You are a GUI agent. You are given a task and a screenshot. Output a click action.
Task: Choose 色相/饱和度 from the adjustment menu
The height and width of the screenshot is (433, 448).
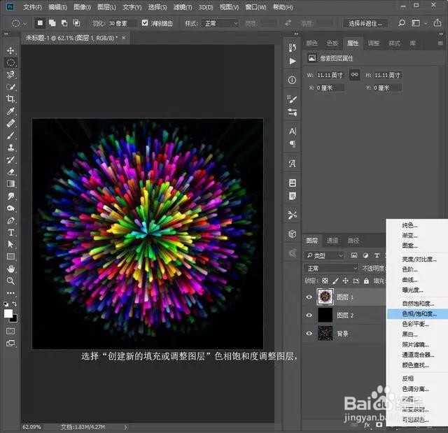click(x=418, y=313)
